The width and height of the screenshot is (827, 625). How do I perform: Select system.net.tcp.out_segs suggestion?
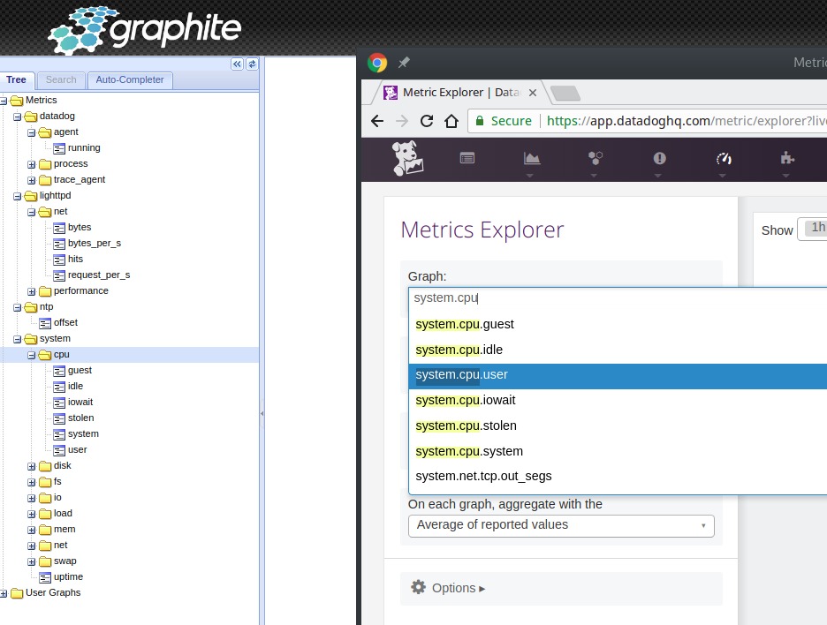tap(618, 477)
